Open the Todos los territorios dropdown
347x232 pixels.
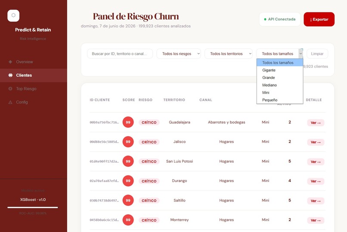point(228,53)
